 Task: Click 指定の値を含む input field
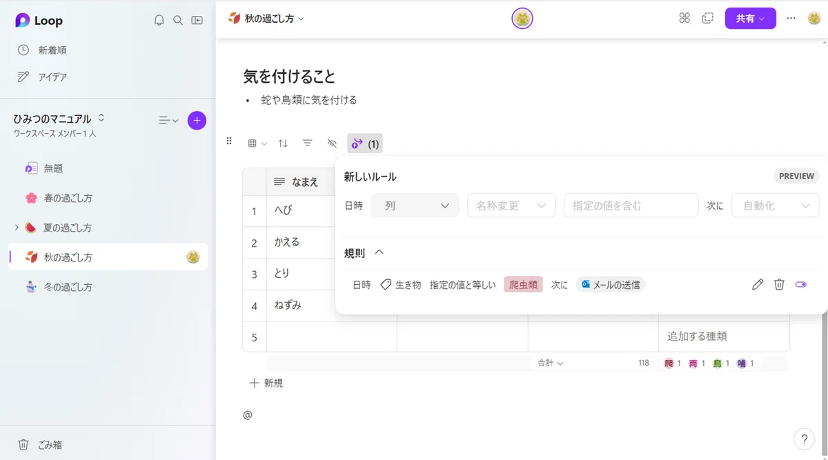[631, 206]
